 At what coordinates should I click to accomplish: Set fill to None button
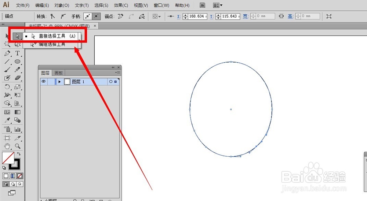point(20,176)
